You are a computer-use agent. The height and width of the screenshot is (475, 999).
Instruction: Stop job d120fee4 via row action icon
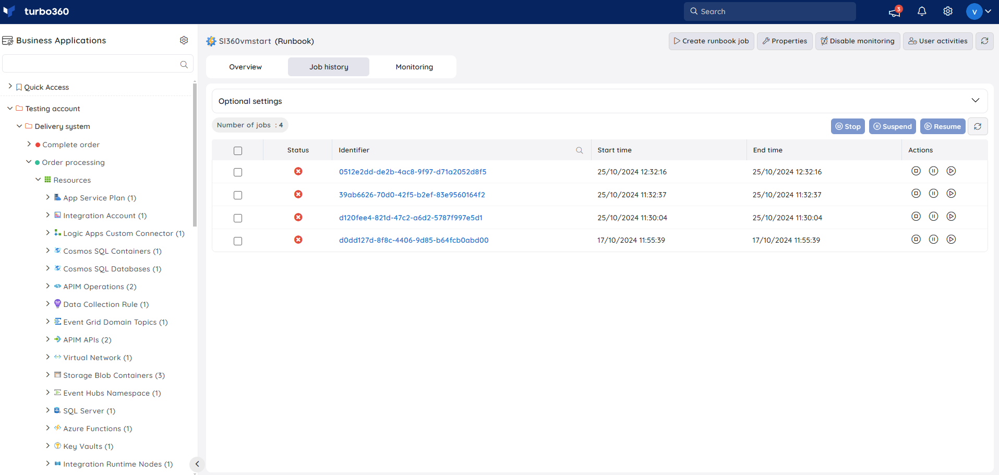[x=916, y=217]
